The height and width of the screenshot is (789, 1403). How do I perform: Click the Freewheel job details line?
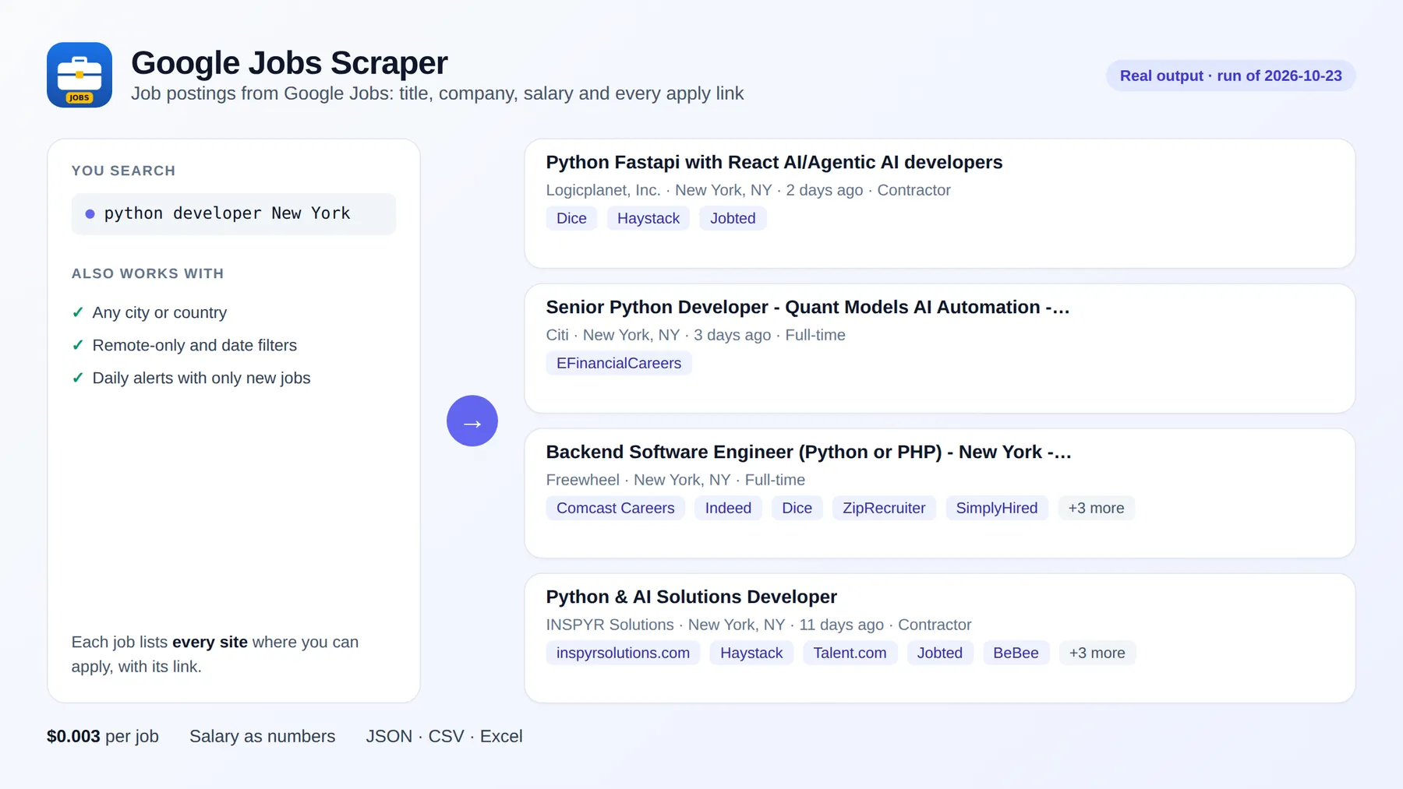676,480
